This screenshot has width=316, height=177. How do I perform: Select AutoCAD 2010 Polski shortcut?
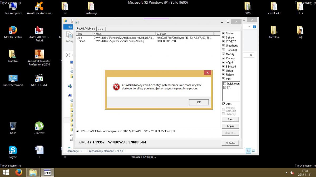[39, 34]
